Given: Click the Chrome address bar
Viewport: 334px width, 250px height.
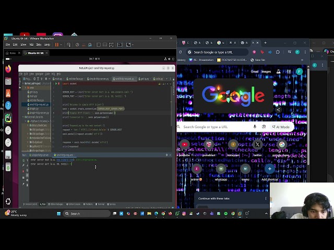Looking at the screenshot, I should tap(217, 52).
